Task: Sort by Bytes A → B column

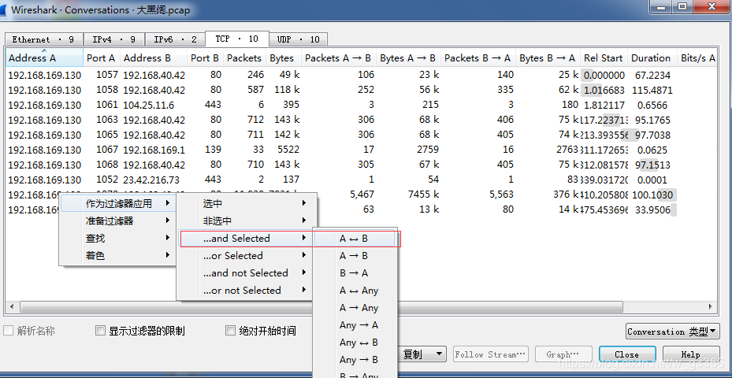Action: coord(408,57)
